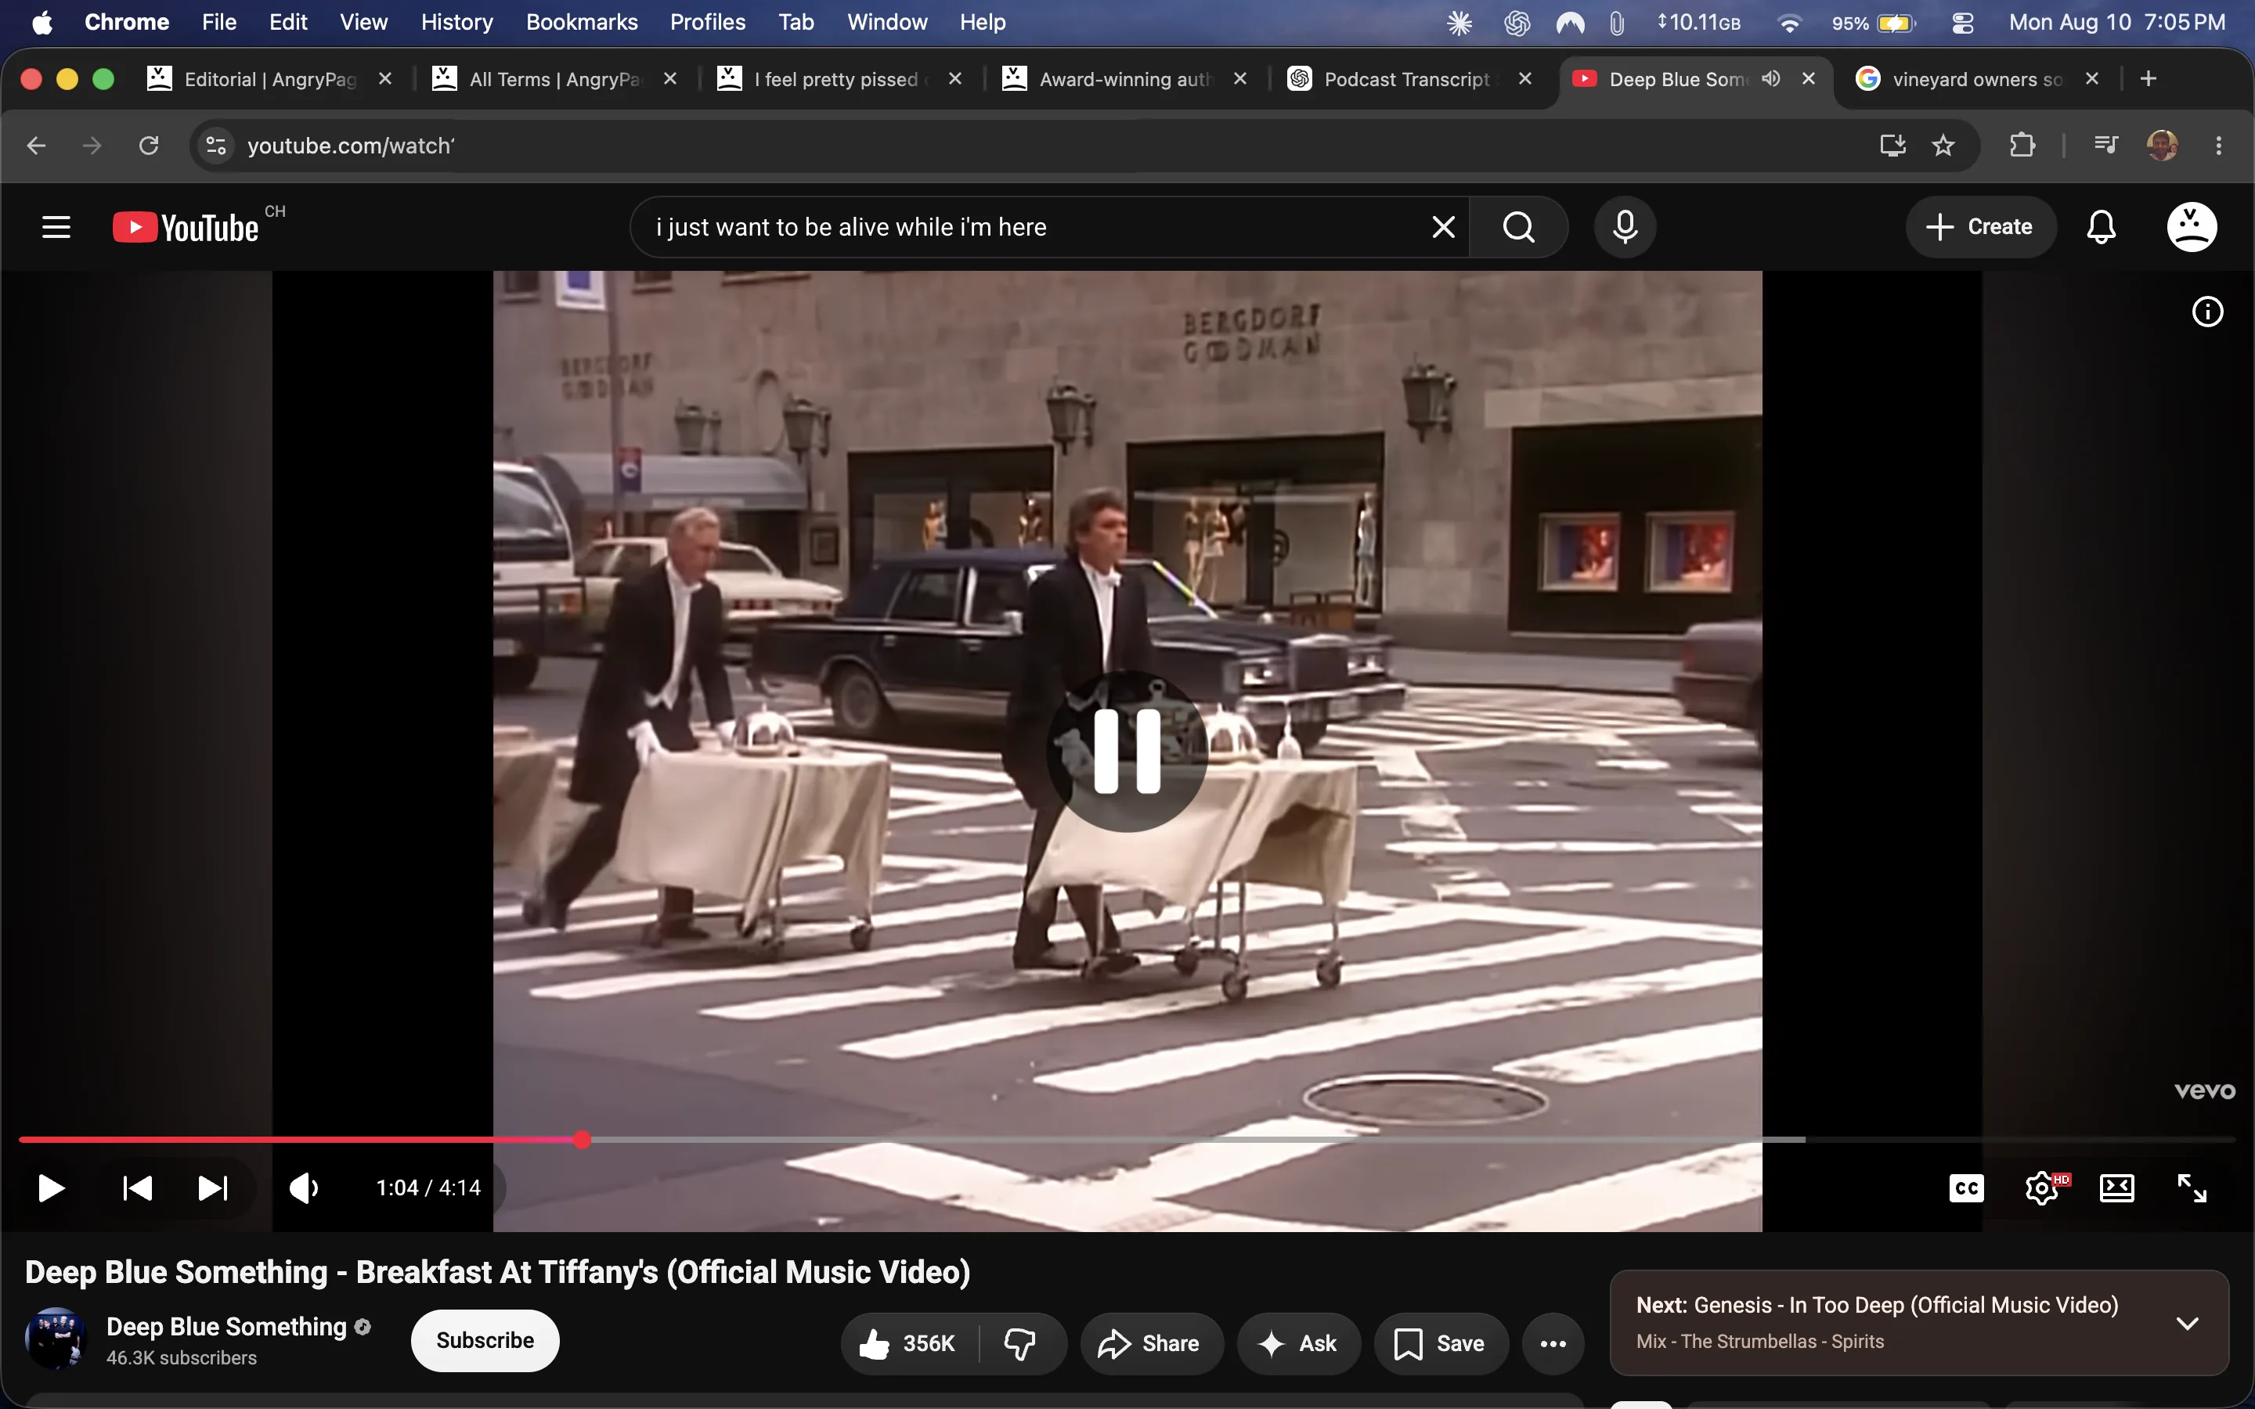Viewport: 2255px width, 1409px height.
Task: Show battery status in the menu bar
Action: click(1874, 23)
